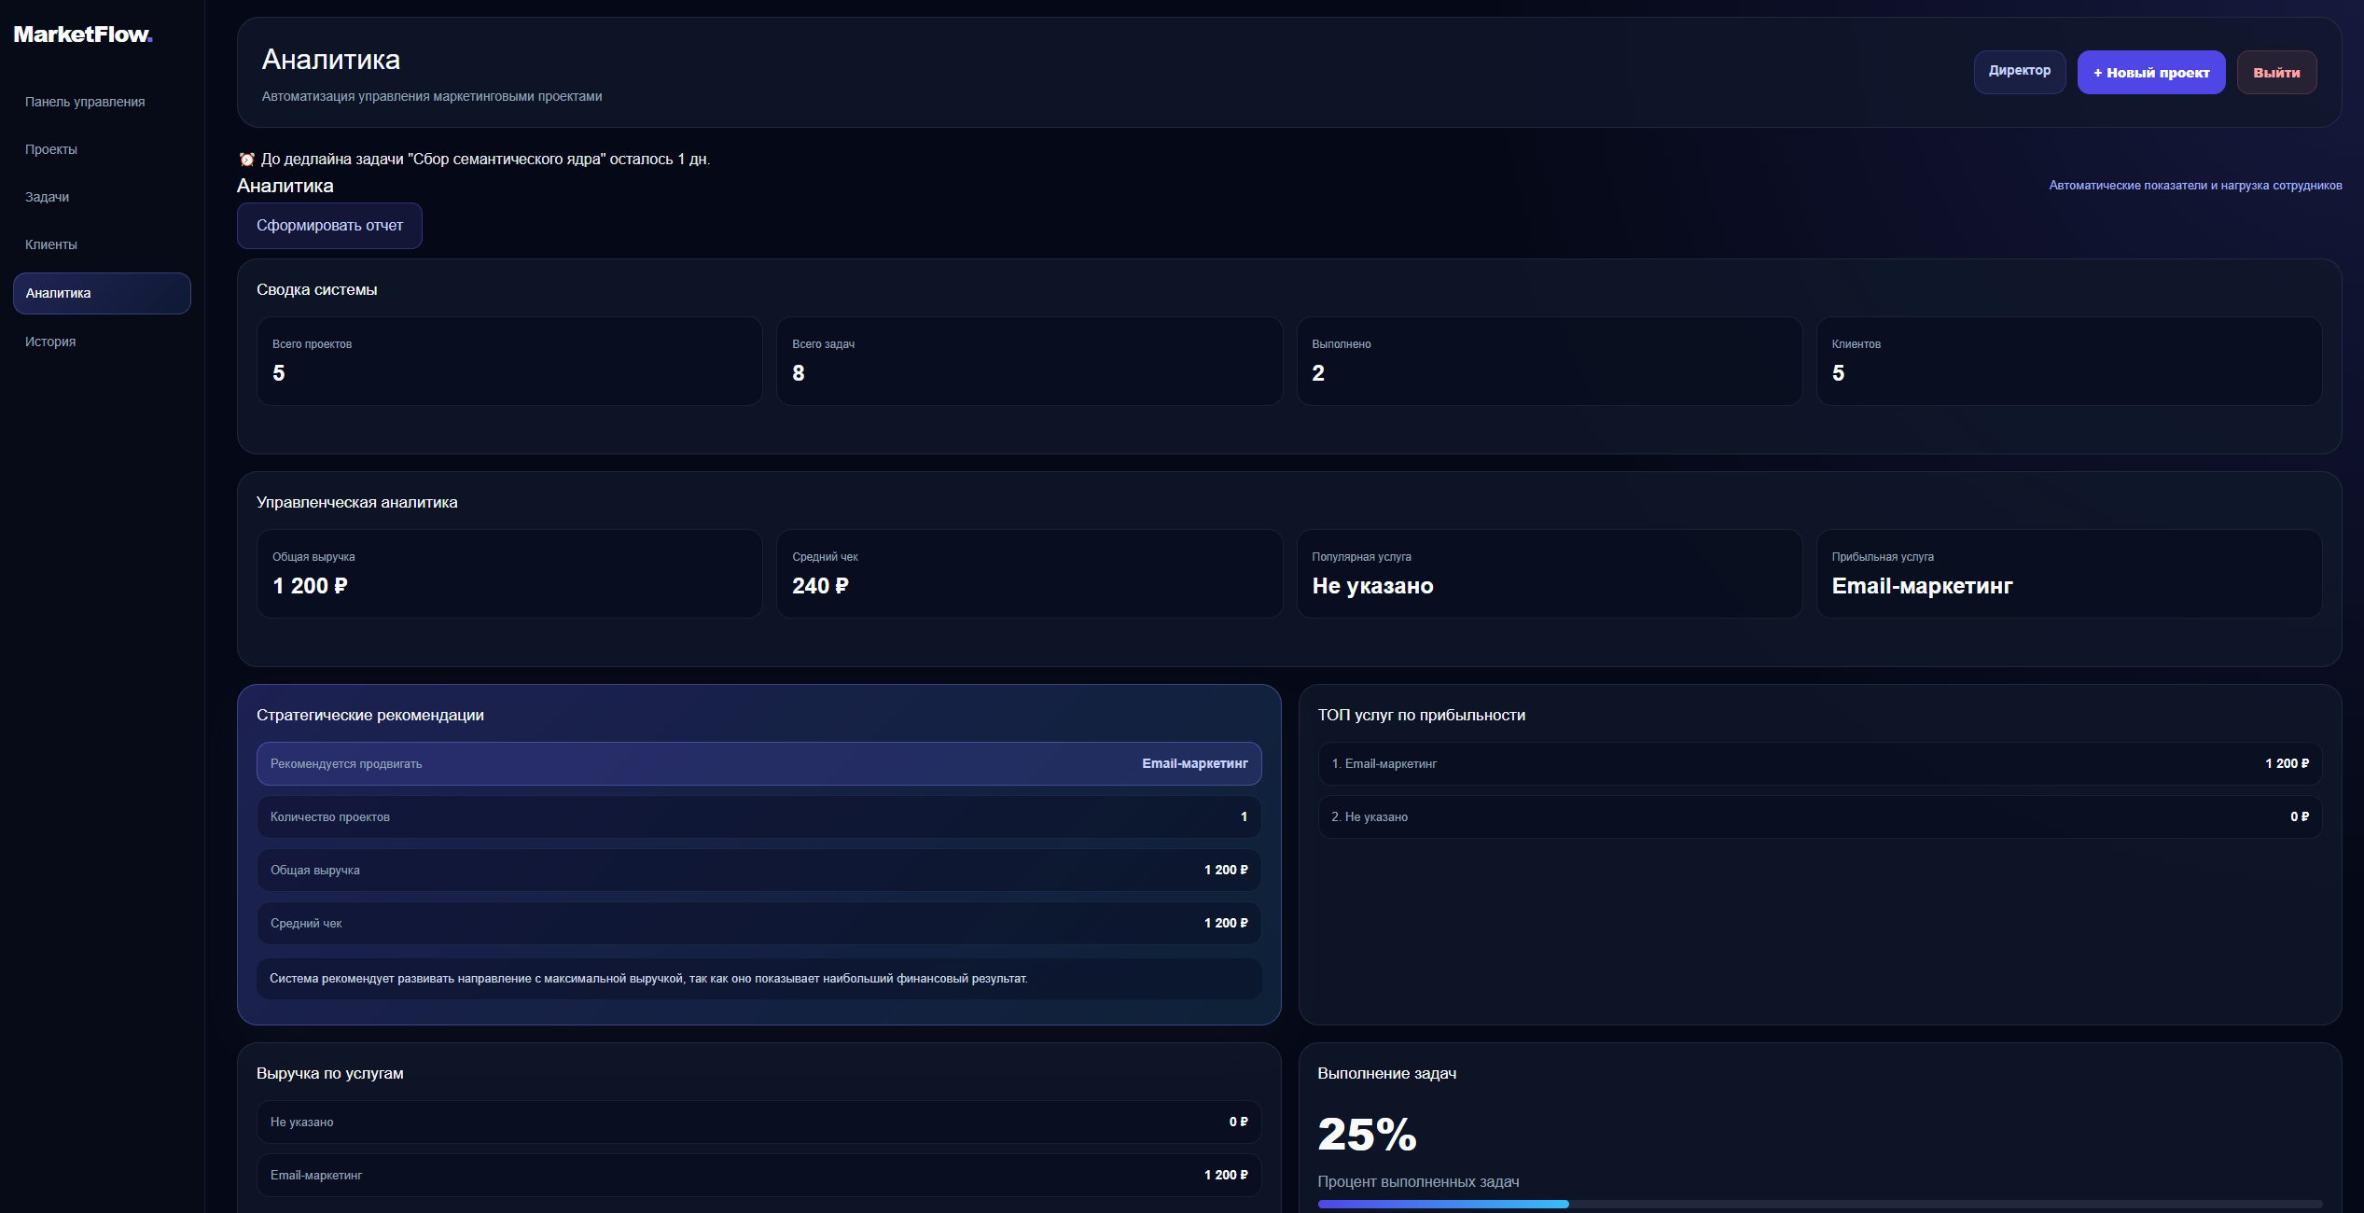Image resolution: width=2364 pixels, height=1213 pixels.
Task: Open Панель управления in sidebar
Action: 102,102
